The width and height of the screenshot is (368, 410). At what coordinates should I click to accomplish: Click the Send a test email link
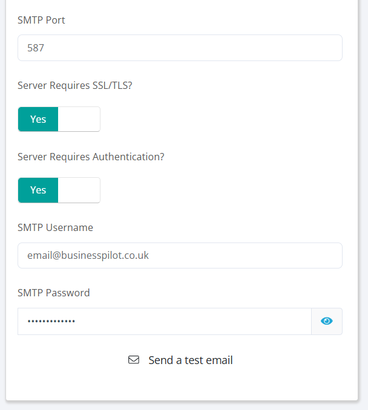pyautogui.click(x=190, y=360)
